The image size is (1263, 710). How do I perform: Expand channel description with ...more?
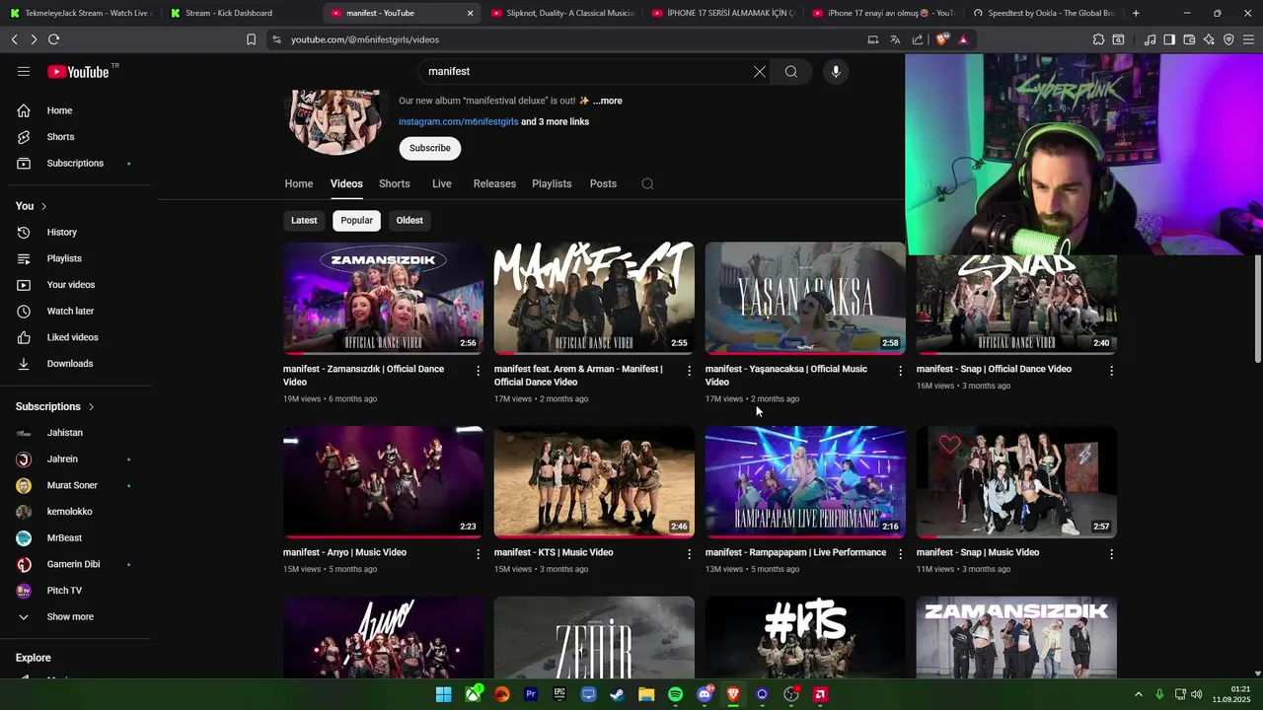(608, 101)
